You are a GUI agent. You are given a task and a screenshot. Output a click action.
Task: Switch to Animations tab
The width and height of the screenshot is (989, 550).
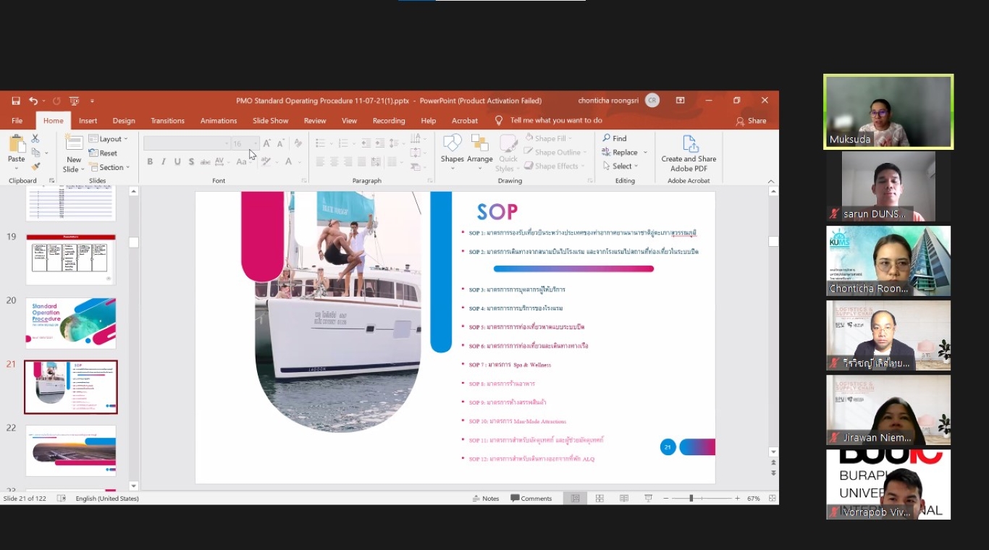(219, 121)
